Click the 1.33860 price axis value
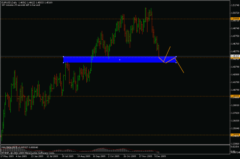The image size is (240, 159). pyautogui.click(x=235, y=144)
